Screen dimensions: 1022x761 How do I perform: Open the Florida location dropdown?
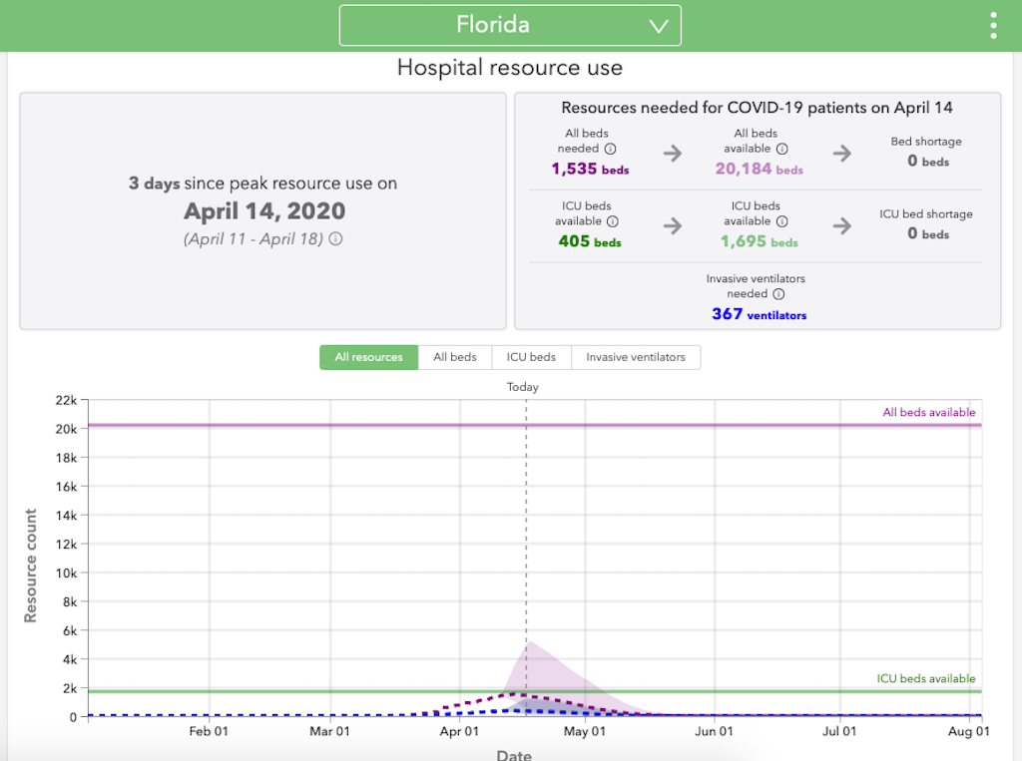(x=510, y=25)
